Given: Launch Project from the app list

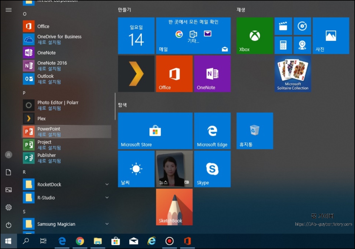Looking at the screenshot, I should pos(67,145).
